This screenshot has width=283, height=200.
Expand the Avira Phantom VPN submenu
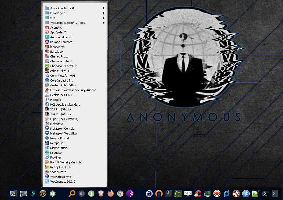click(75, 8)
